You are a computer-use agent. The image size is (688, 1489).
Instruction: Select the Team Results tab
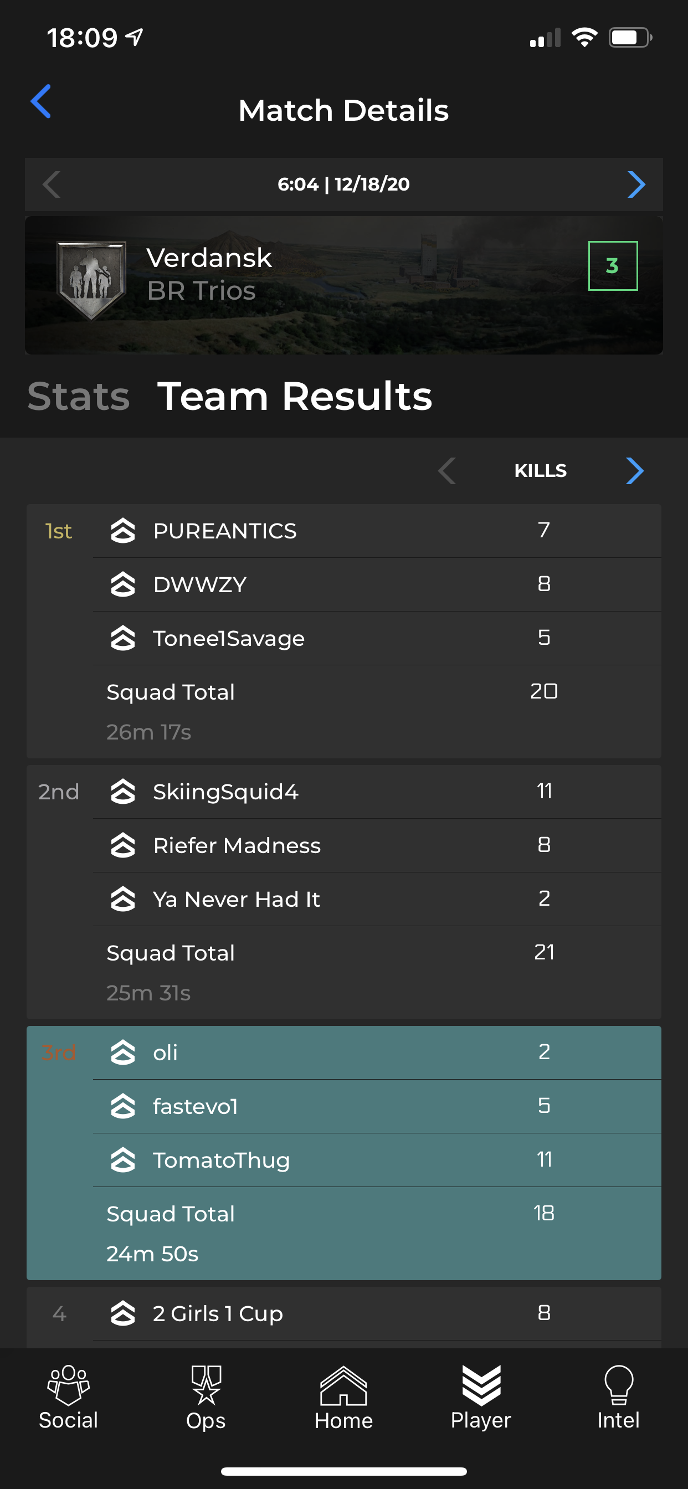pos(295,397)
